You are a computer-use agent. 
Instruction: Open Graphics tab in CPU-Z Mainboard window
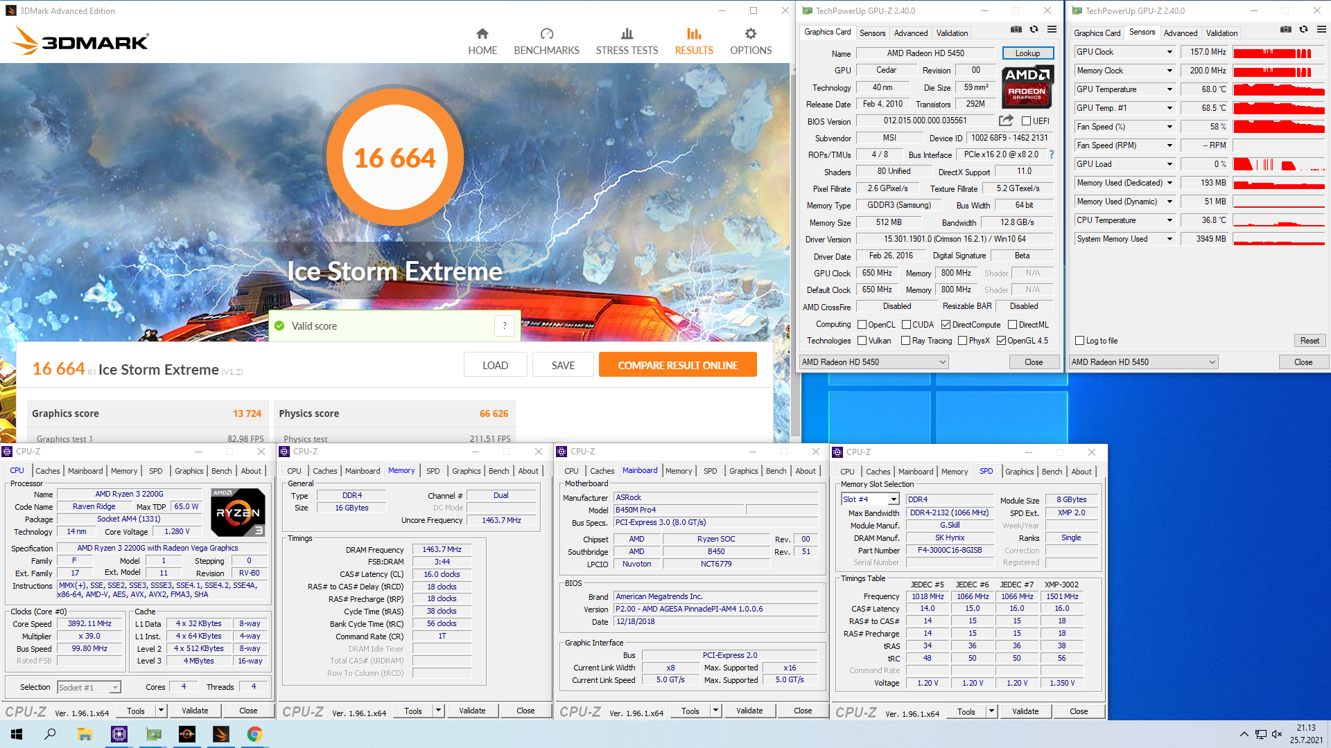tap(743, 471)
